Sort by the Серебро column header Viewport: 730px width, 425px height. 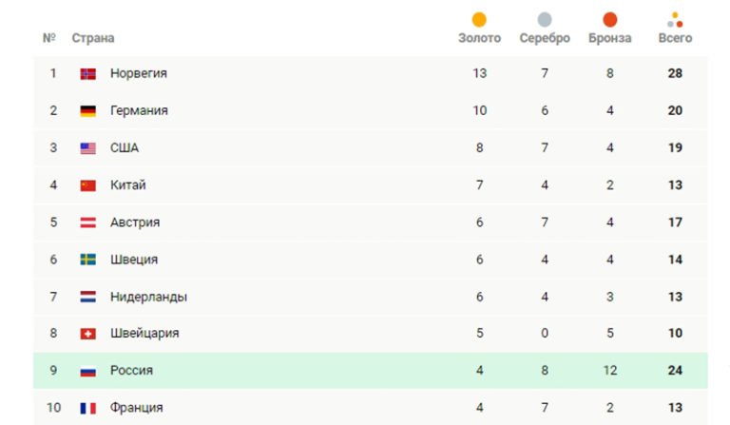point(545,38)
